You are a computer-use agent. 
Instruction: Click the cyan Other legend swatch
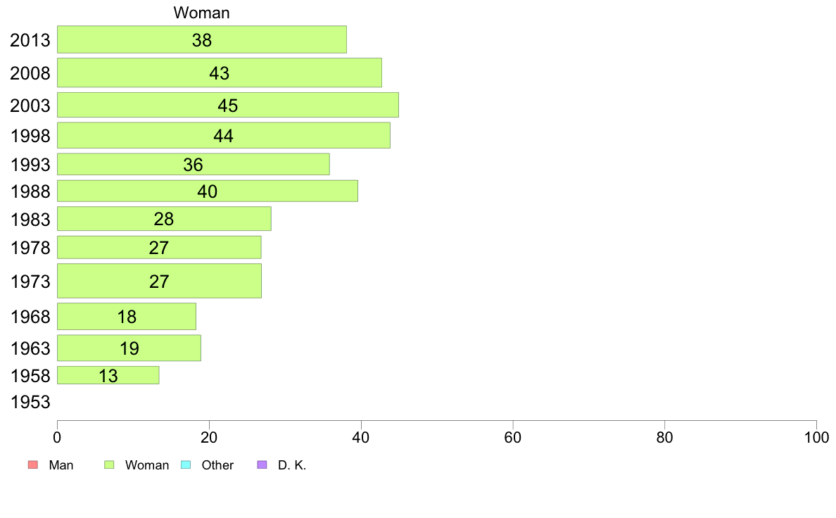[186, 465]
